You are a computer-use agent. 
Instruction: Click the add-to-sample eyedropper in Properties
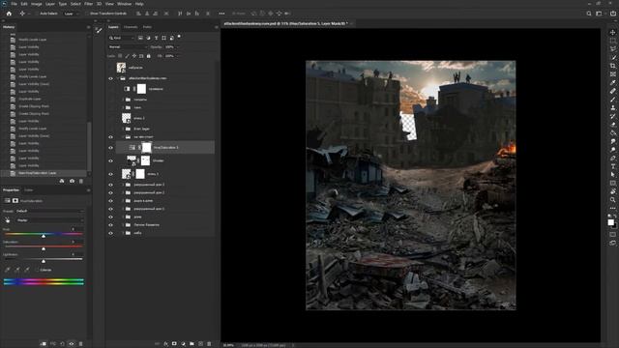tap(17, 270)
